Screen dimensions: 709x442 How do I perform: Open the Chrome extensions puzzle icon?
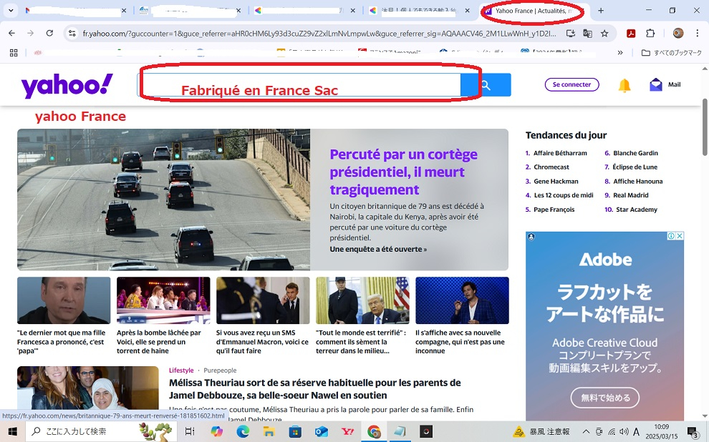click(650, 34)
